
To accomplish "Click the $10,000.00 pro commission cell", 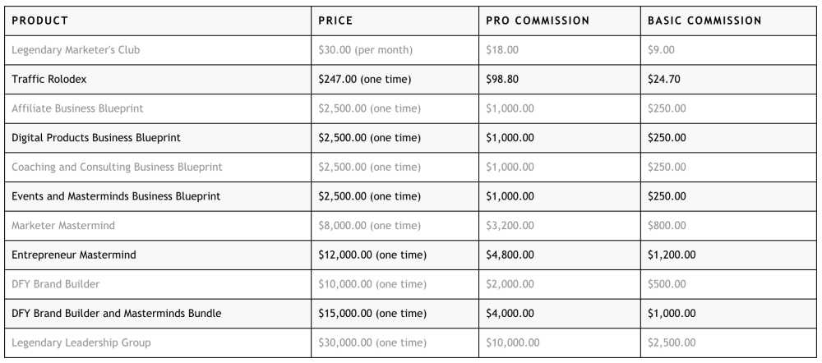I will (513, 342).
